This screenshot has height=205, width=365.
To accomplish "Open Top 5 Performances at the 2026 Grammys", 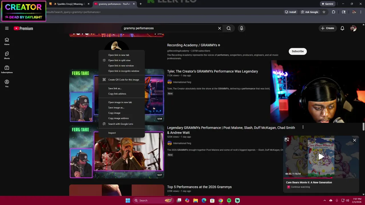I will (x=199, y=187).
